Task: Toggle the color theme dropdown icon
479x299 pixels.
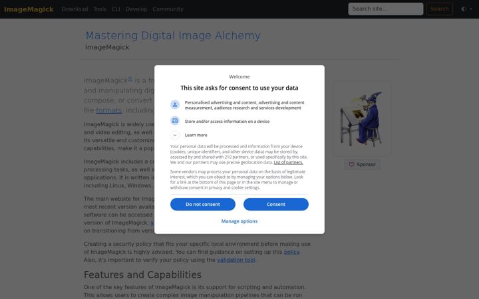Action: (466, 9)
